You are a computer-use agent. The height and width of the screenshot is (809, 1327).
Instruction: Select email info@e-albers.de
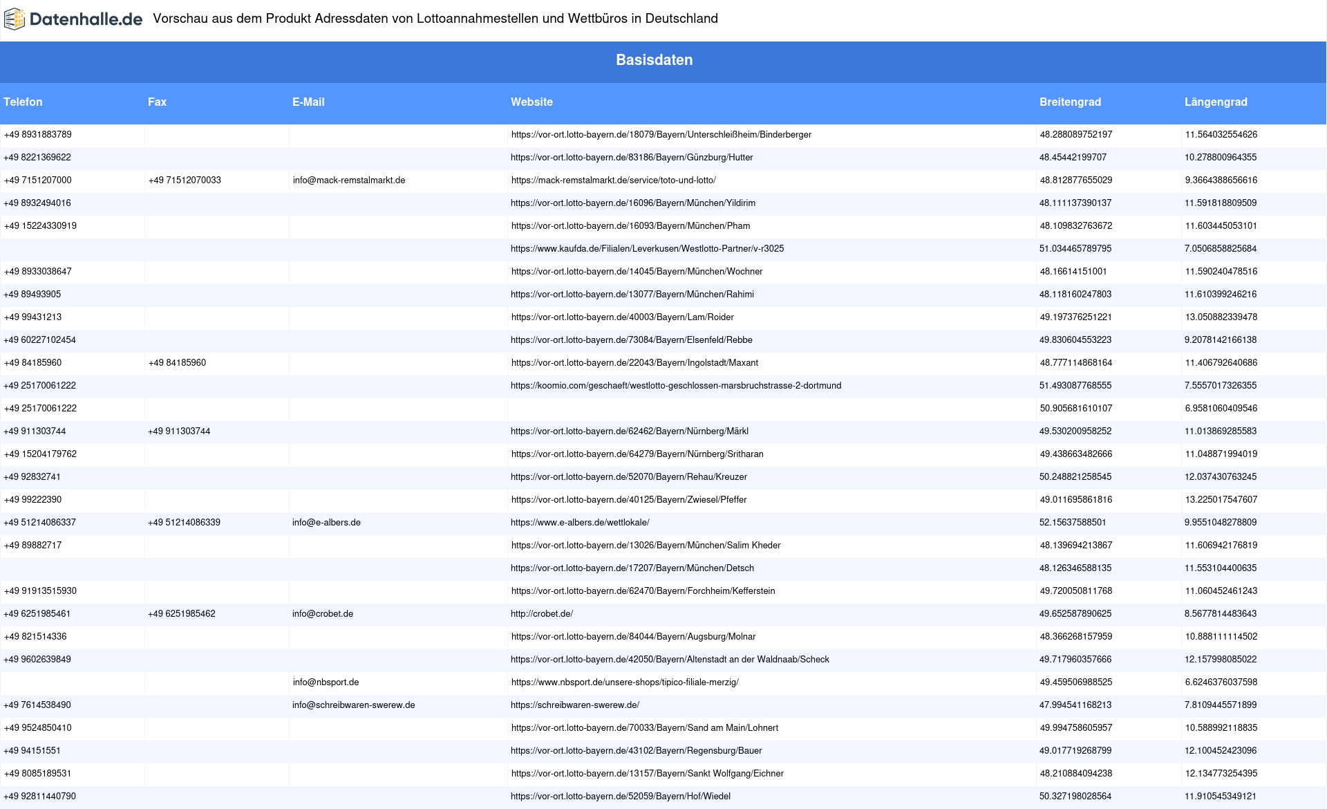[326, 523]
